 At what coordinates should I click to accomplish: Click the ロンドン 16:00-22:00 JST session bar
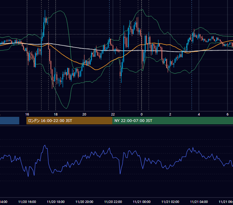point(69,121)
